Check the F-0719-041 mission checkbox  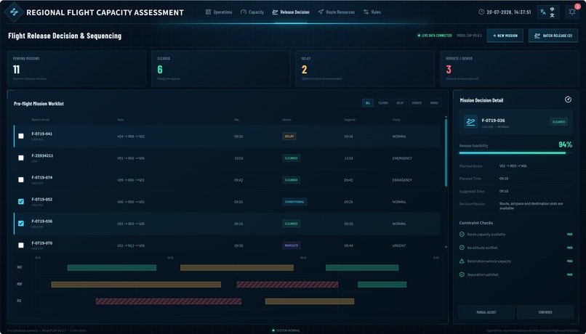(21, 137)
